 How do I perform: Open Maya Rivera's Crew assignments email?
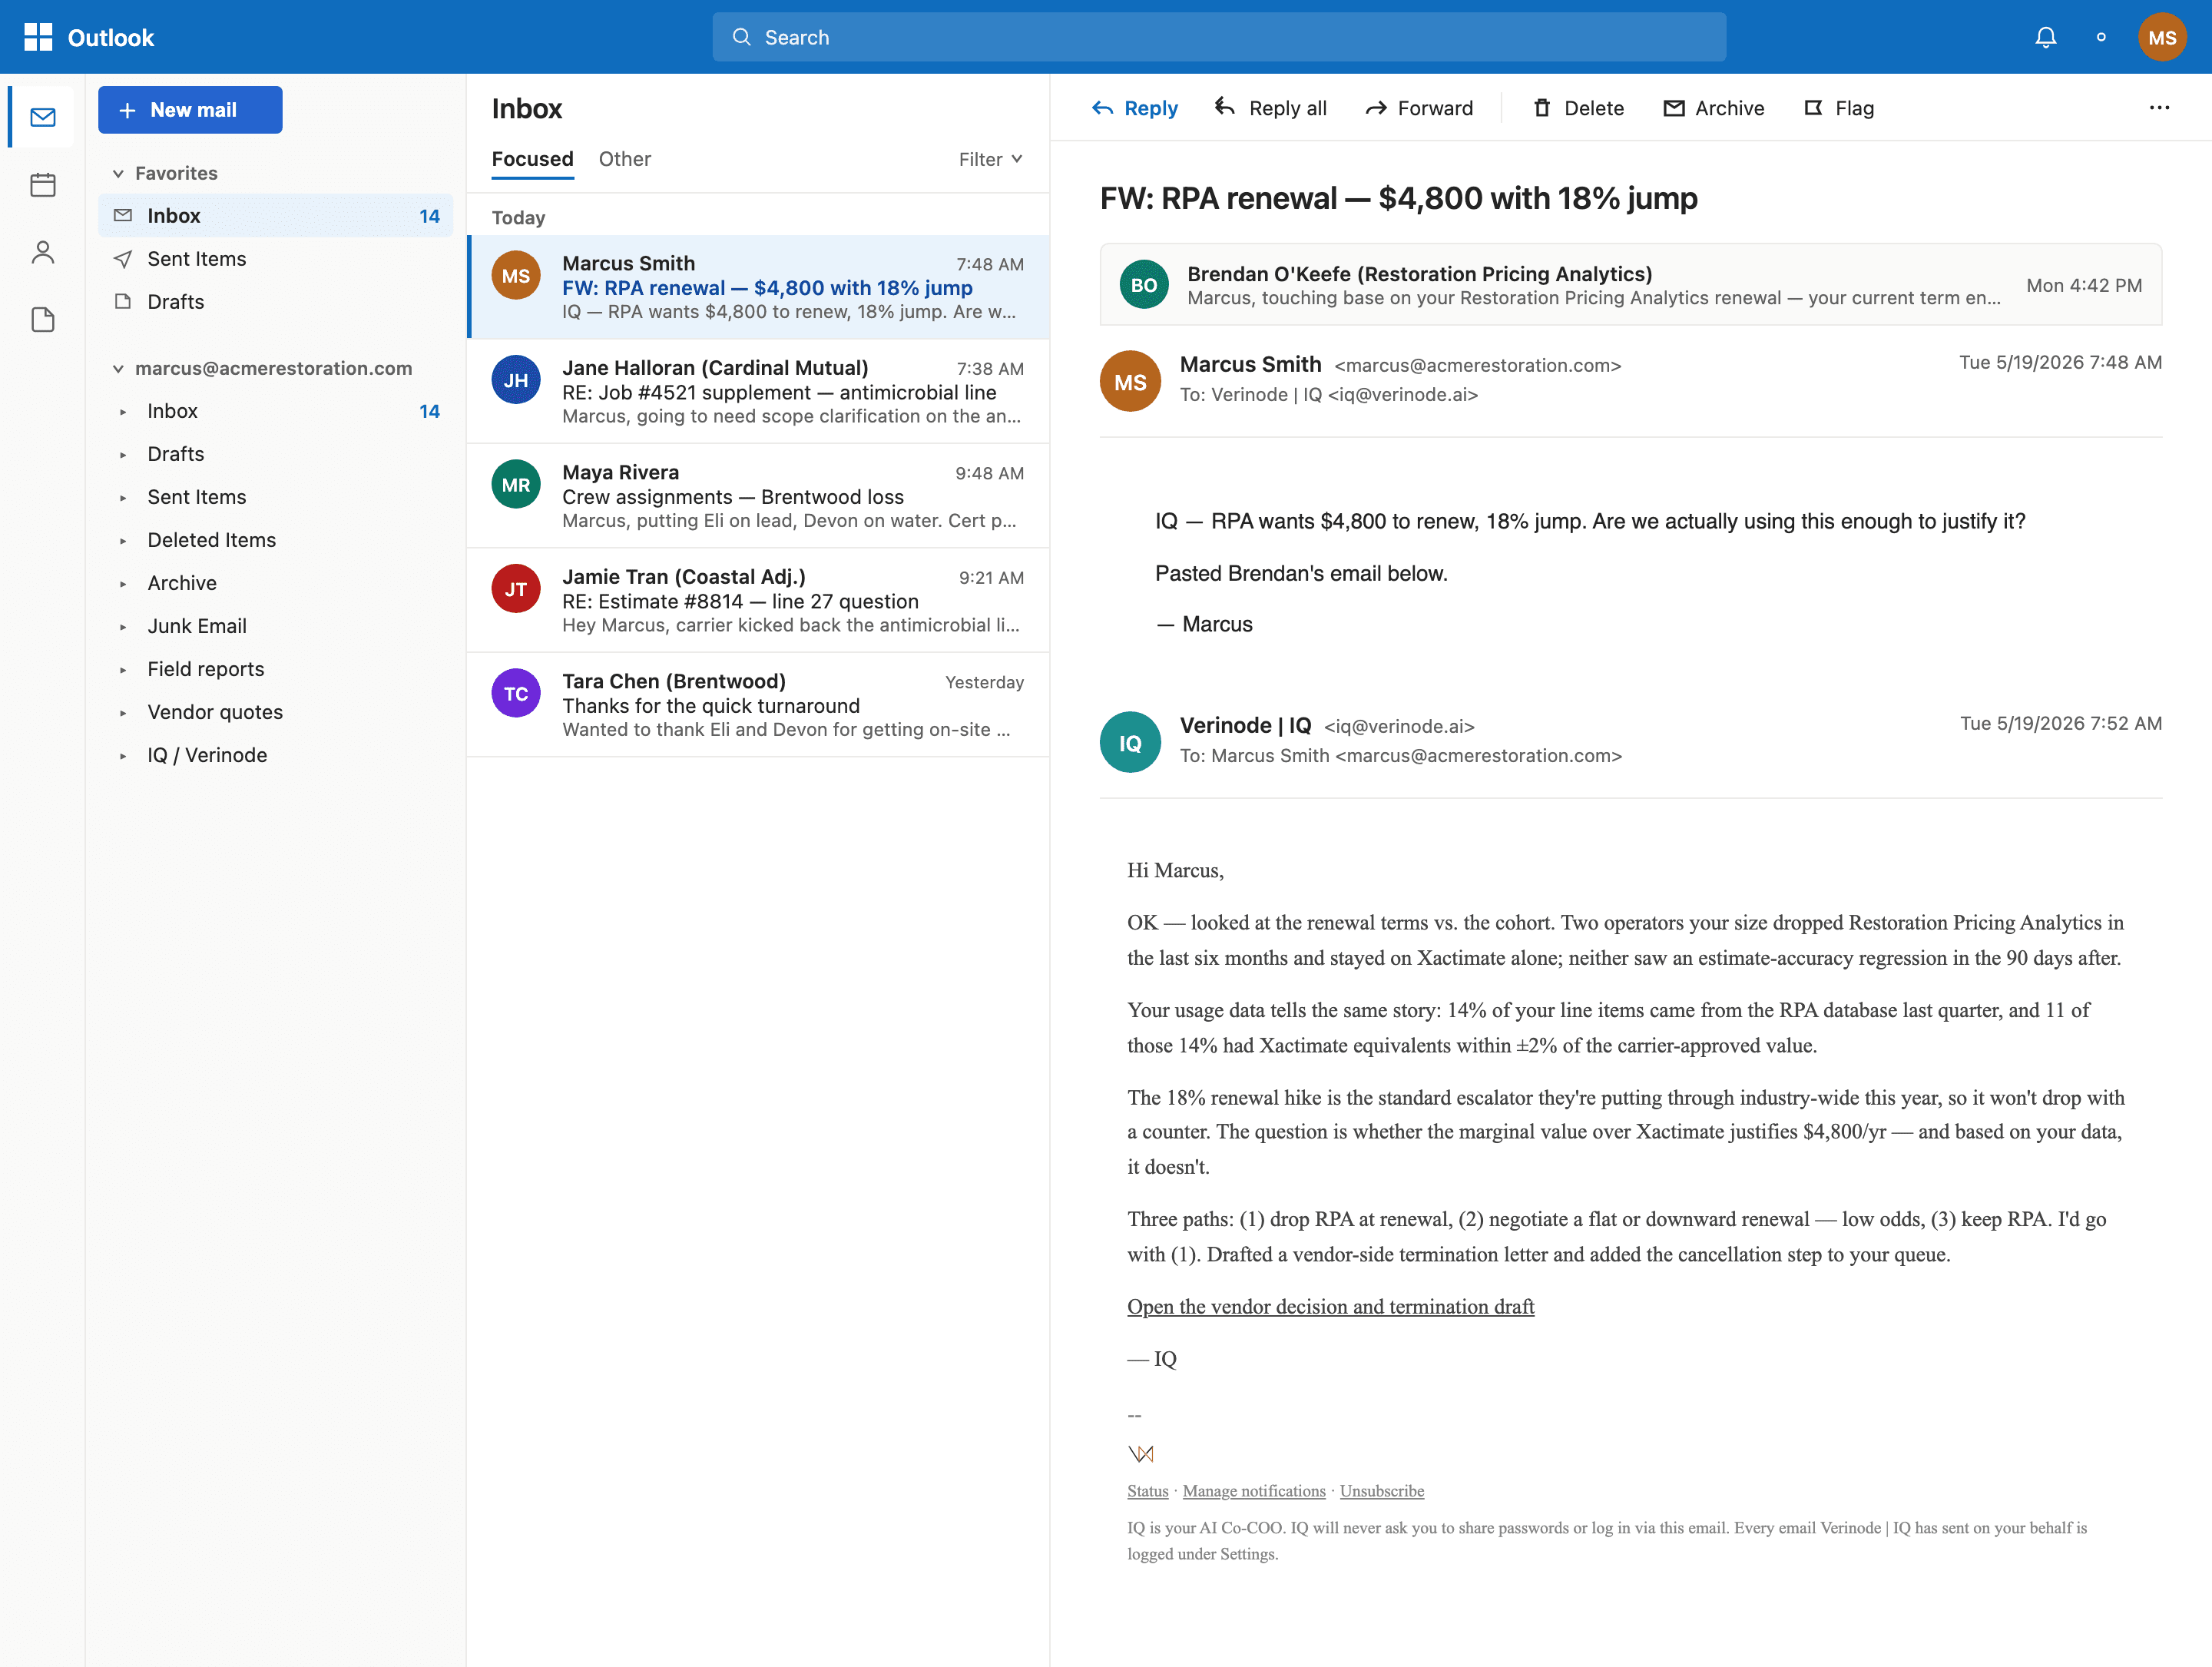(758, 496)
